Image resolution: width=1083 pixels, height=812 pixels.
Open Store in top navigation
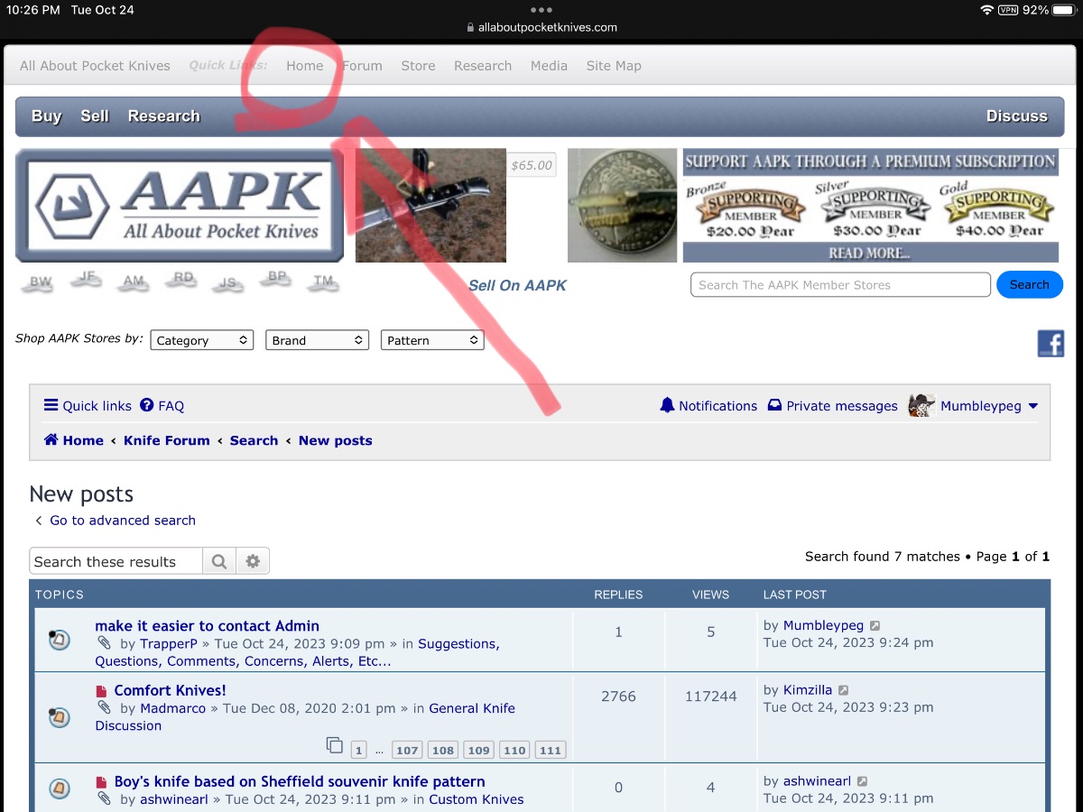(x=418, y=66)
